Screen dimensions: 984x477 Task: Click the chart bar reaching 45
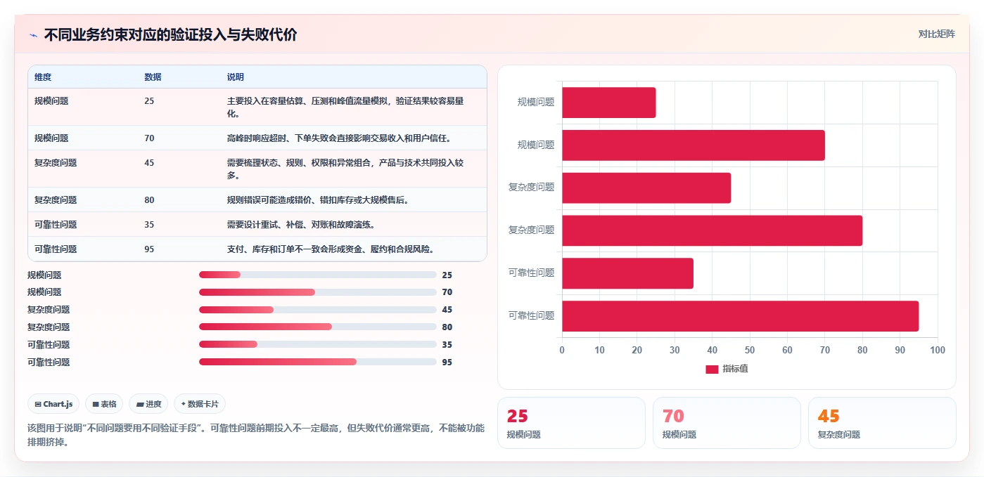click(x=646, y=188)
